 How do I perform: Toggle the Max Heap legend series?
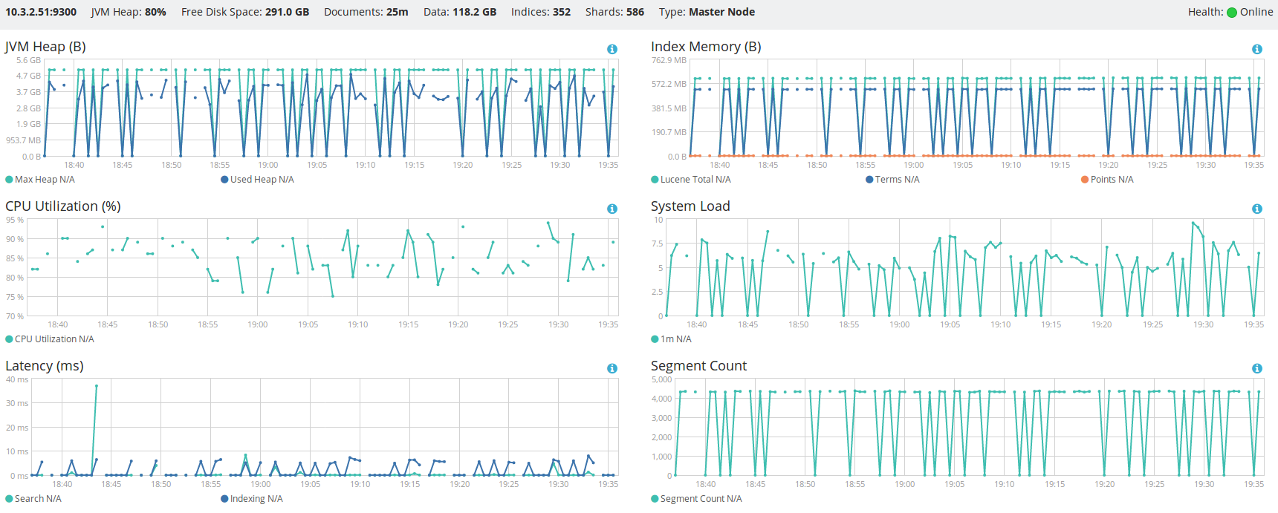[x=40, y=180]
